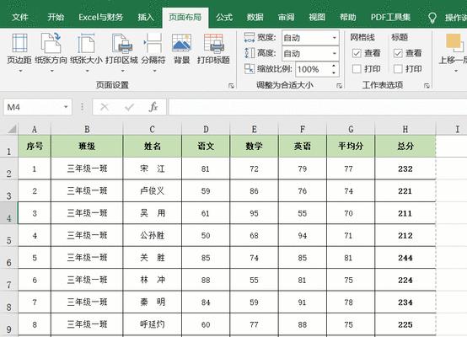This screenshot has height=337, width=467.
Task: Select column D header
Action: tap(206, 129)
